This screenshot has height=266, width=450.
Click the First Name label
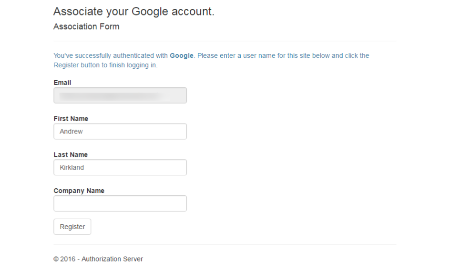click(71, 119)
